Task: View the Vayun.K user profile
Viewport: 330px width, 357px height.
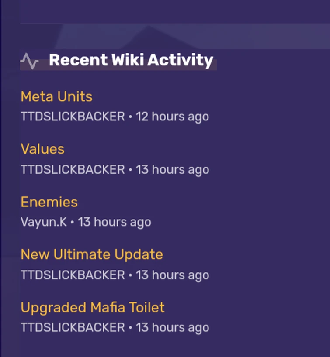Action: click(x=44, y=222)
